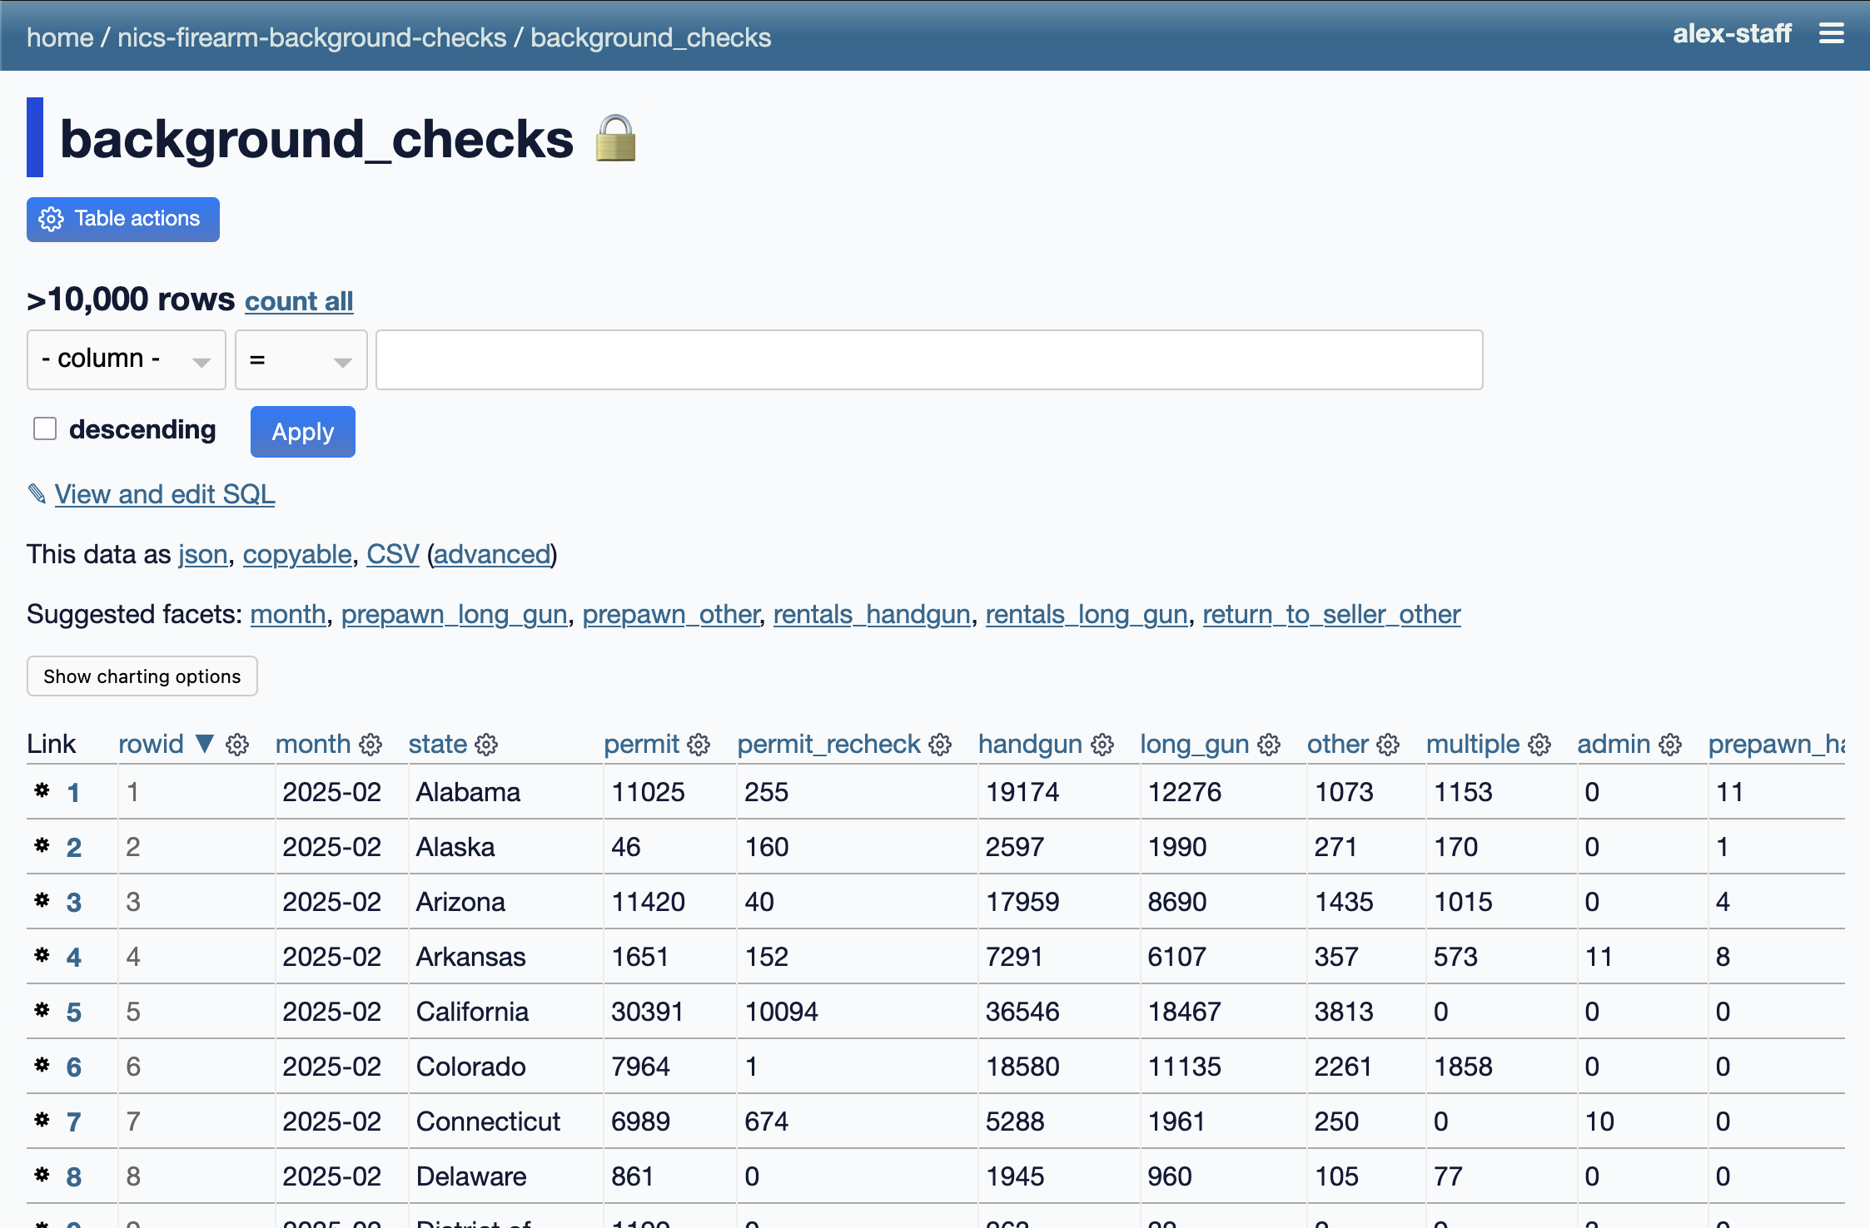Click the permit value 30391
Screen dimensions: 1870x1228
pyautogui.click(x=648, y=1012)
